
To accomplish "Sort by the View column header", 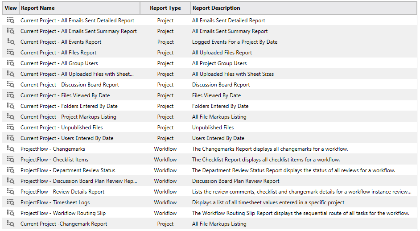I will (10, 8).
